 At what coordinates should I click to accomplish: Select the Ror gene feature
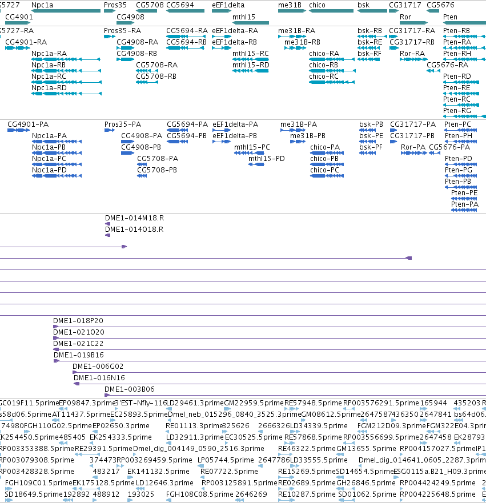tap(414, 23)
